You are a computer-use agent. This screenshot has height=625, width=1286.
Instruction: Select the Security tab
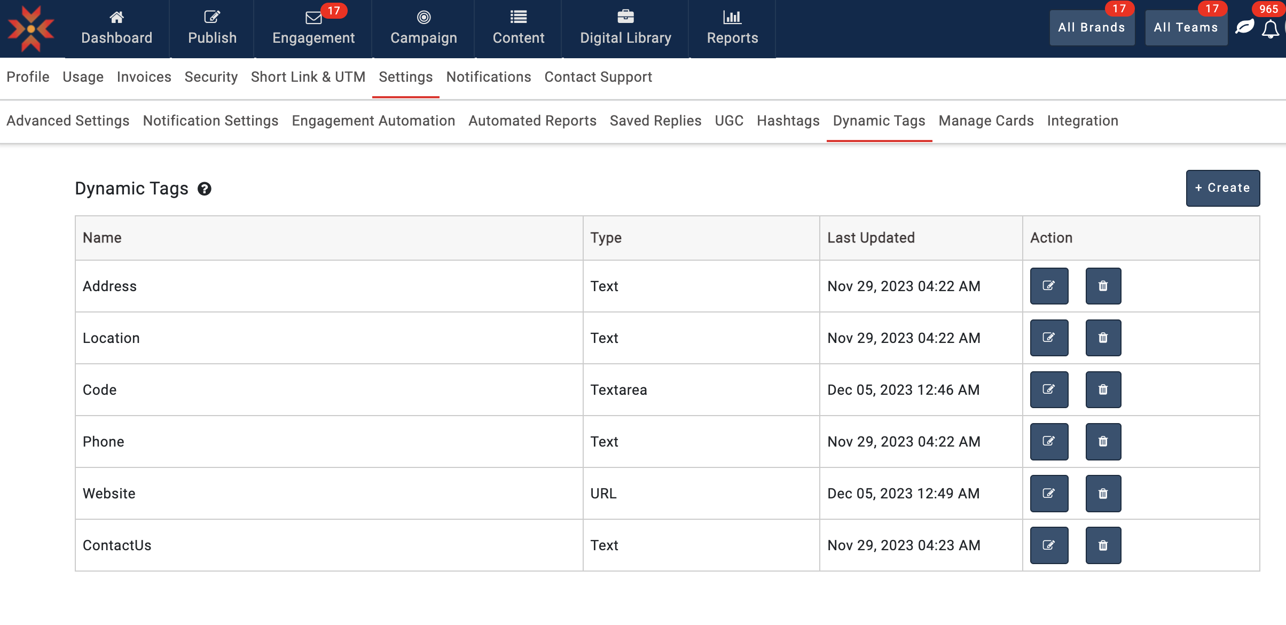(x=211, y=77)
